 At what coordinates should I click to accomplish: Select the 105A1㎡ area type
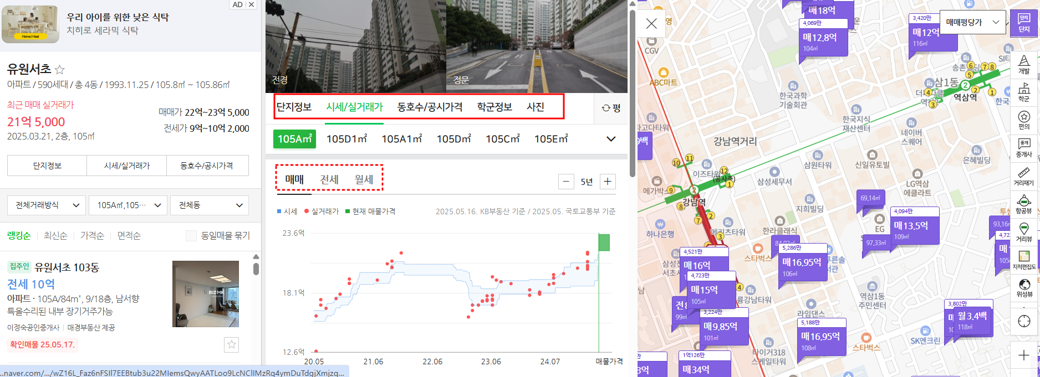click(x=402, y=139)
